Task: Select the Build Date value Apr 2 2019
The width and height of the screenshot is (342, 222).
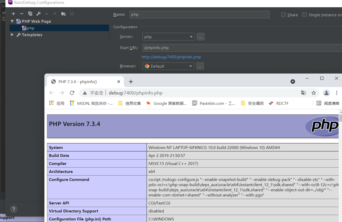Action: [x=167, y=156]
